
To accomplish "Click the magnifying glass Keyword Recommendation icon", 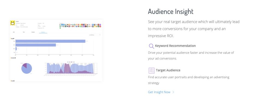I will [151, 46].
